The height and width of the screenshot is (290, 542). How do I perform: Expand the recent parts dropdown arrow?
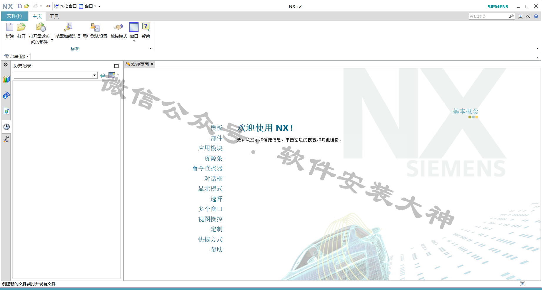tap(52, 40)
